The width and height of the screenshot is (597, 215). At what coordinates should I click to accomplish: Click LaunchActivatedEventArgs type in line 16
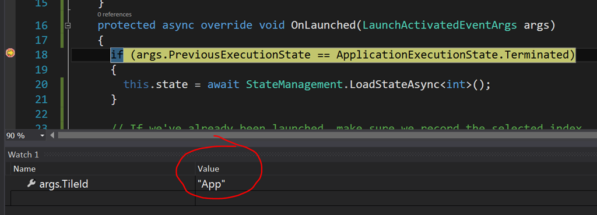click(440, 26)
